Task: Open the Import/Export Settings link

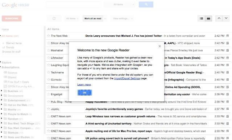Action: [127, 78]
